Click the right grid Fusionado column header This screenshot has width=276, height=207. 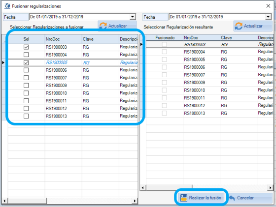165,37
